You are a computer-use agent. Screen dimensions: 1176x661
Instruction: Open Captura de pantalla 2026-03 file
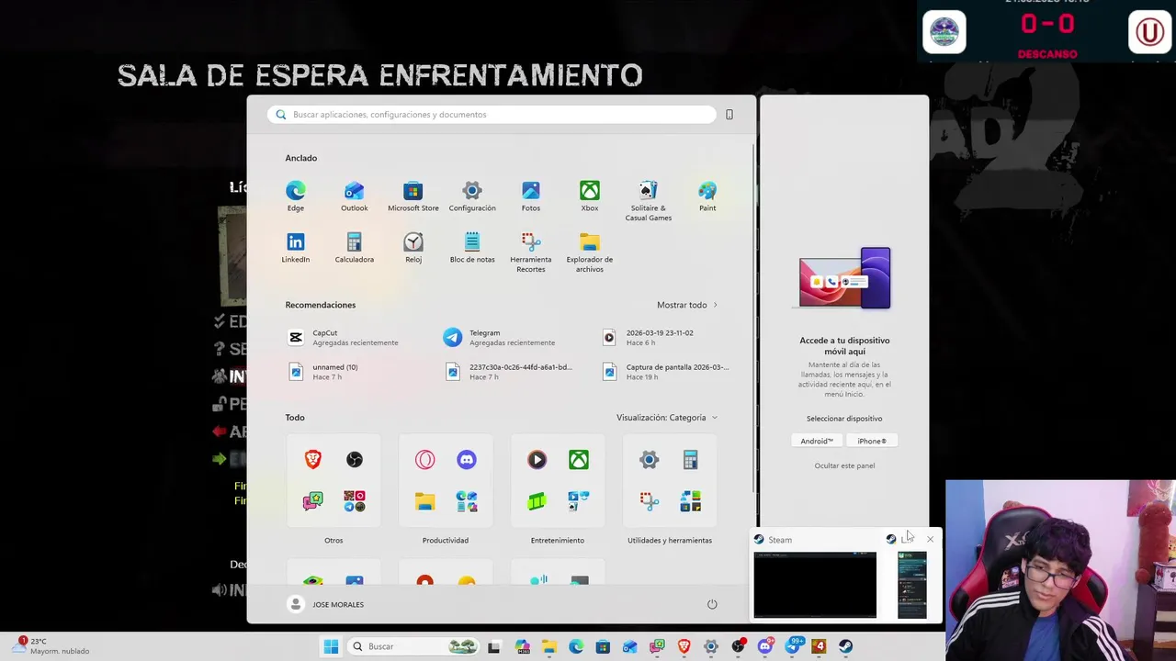pos(665,372)
